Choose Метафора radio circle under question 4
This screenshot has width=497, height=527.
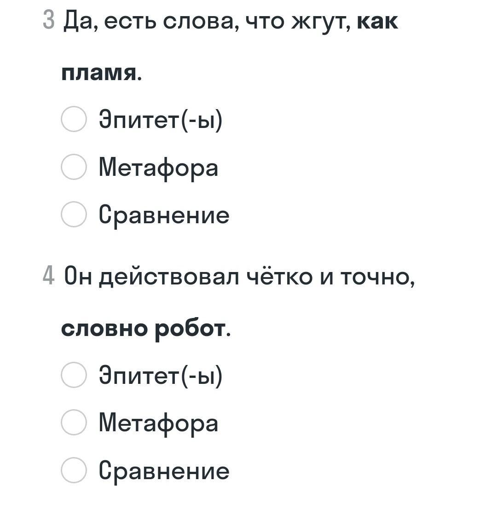74,423
